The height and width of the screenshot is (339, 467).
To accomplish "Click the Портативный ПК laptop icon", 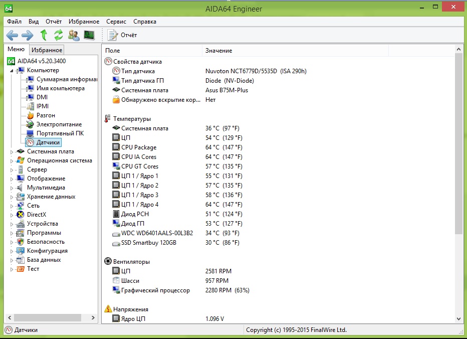I will pyautogui.click(x=30, y=133).
